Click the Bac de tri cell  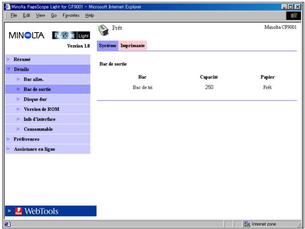tap(143, 88)
